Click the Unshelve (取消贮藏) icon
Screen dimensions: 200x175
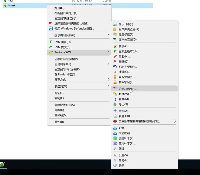[x=115, y=133]
